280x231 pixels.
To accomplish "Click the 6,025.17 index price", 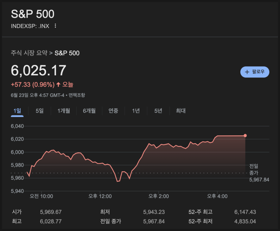I will (x=39, y=70).
